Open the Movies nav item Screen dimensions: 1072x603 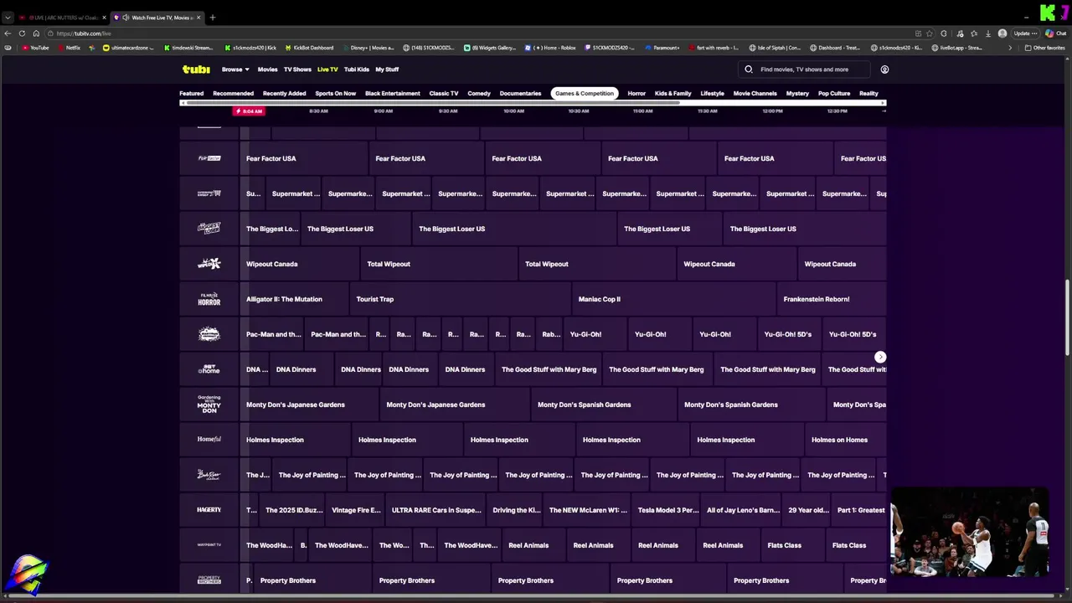pos(267,70)
